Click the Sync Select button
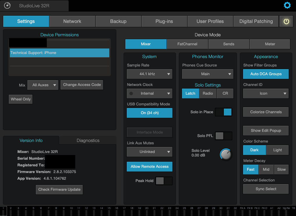 click(266, 189)
